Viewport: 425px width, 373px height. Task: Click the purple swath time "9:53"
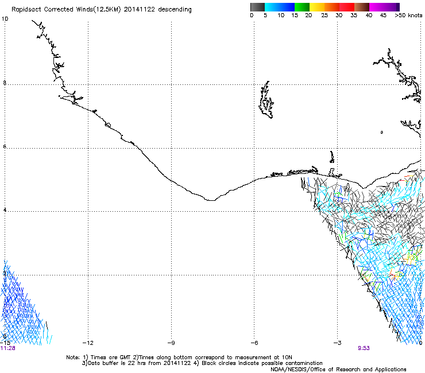364,348
